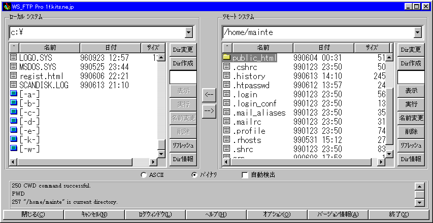This screenshot has width=433, height=223.
Task: Click the regist.html file icon
Action: click(x=13, y=76)
